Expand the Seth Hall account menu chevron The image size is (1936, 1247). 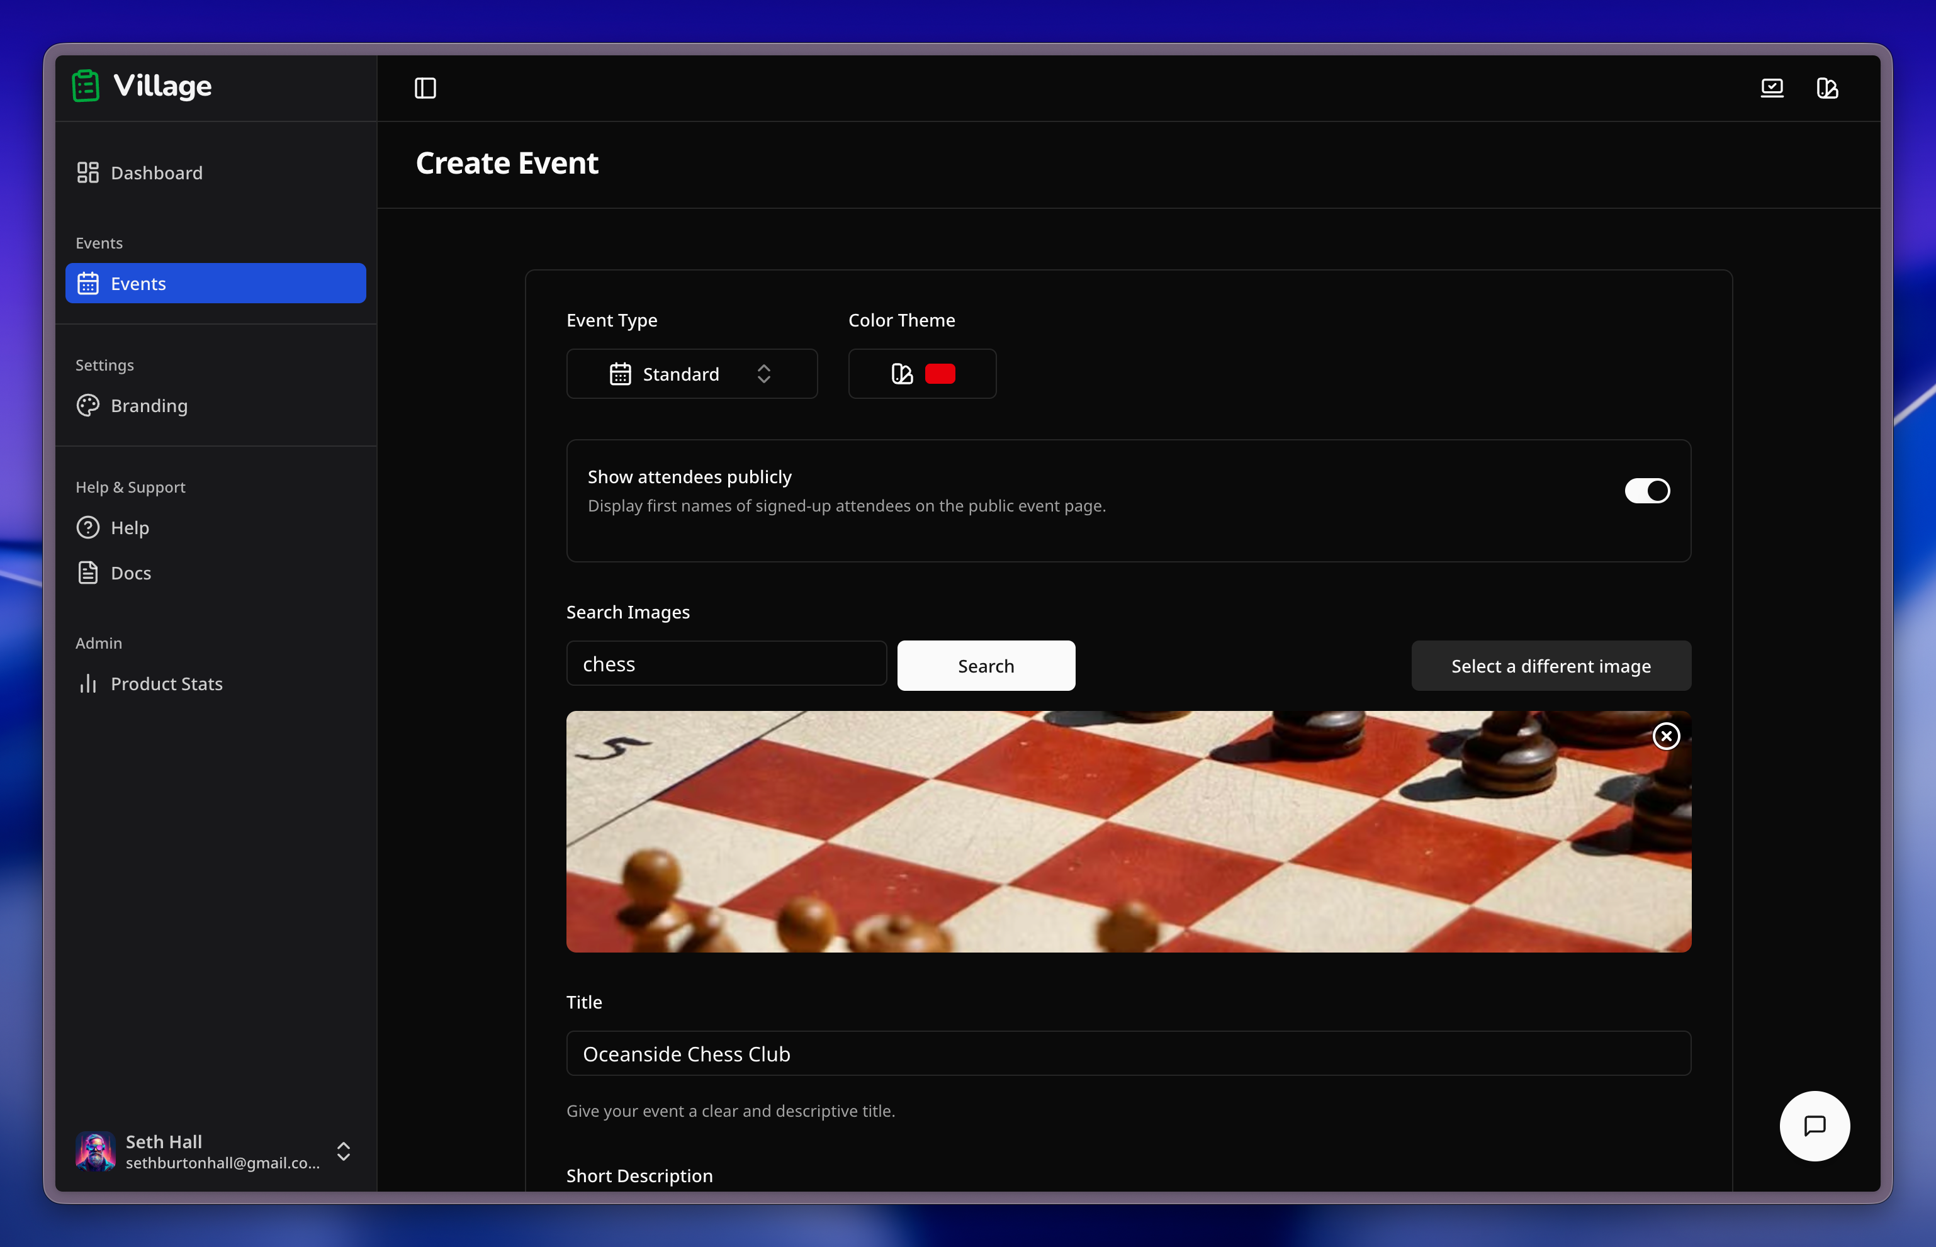click(x=344, y=1151)
